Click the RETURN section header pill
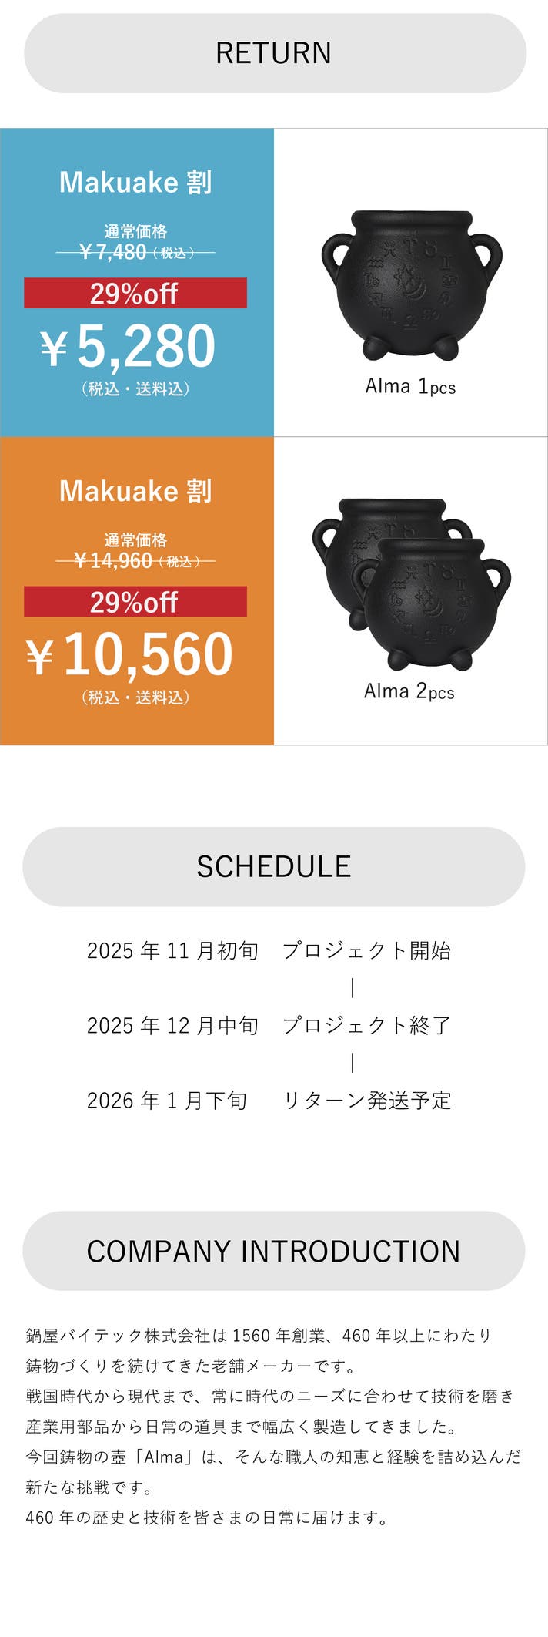The image size is (548, 1637). click(274, 53)
